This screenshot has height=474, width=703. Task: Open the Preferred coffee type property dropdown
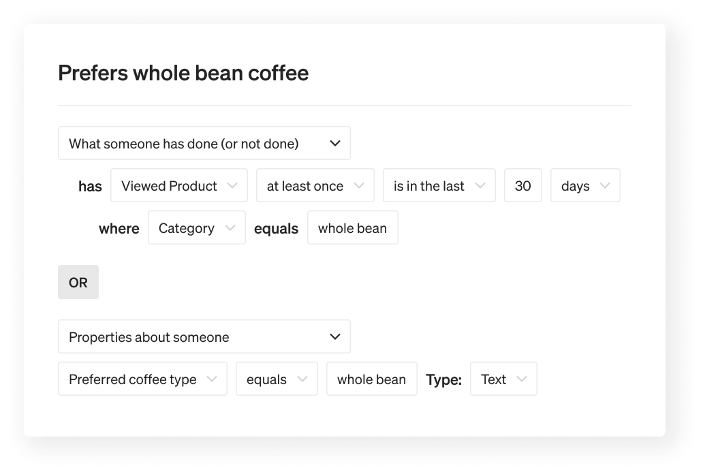tap(142, 379)
